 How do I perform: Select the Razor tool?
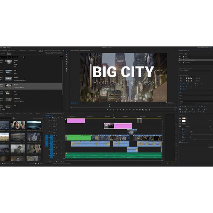66,59
